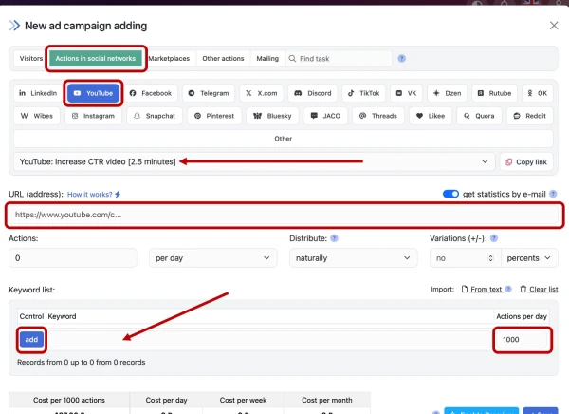The image size is (569, 414).
Task: Choose the Reddit network button
Action: click(x=530, y=116)
